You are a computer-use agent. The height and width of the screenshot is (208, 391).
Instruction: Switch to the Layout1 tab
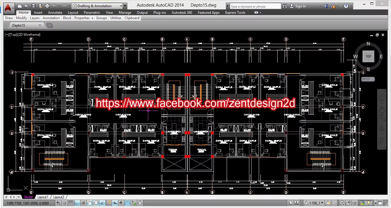(43, 197)
